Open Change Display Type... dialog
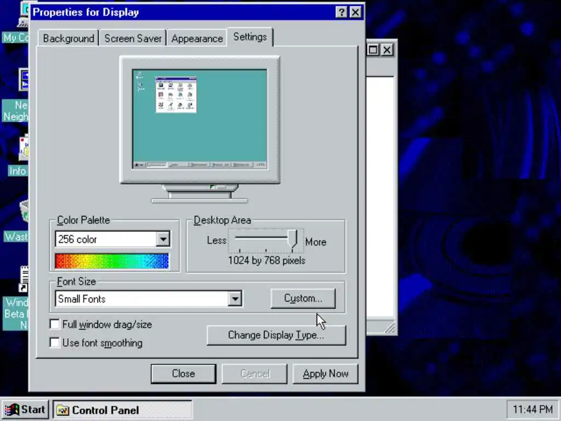The width and height of the screenshot is (561, 421). point(276,335)
